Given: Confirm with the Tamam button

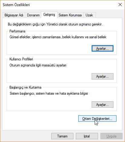Looking at the screenshot, I should click(62, 136).
